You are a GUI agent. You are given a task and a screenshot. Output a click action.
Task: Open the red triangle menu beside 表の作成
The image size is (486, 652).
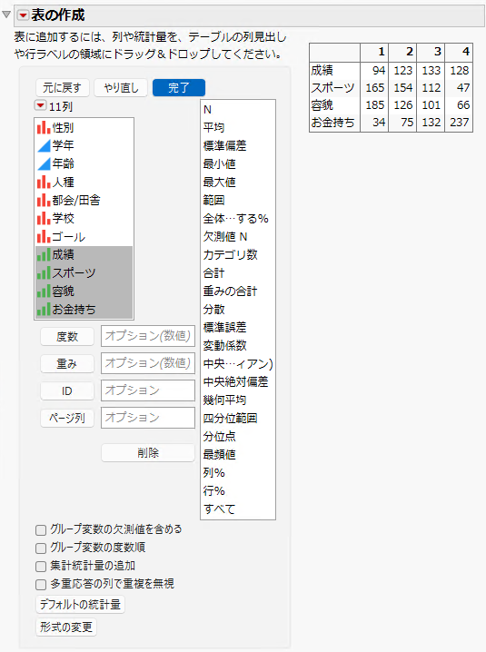coord(23,15)
